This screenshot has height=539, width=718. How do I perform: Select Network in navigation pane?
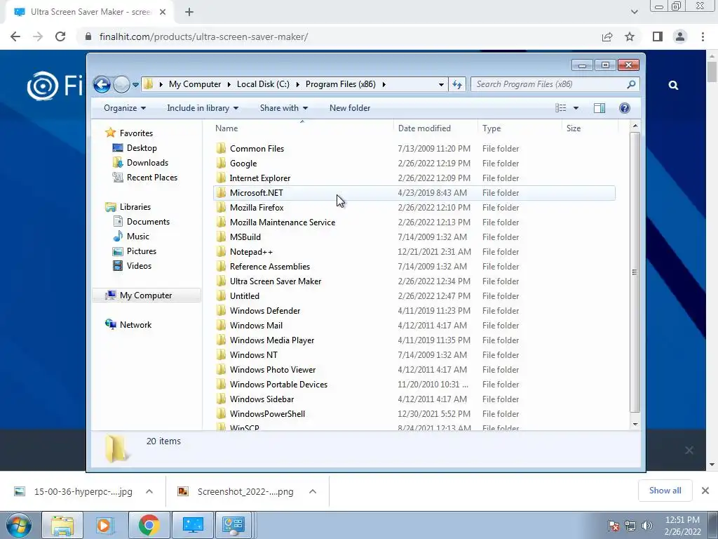click(135, 325)
